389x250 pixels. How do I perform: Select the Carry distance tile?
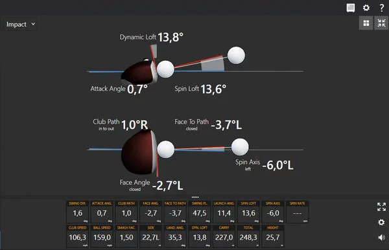[224, 236]
